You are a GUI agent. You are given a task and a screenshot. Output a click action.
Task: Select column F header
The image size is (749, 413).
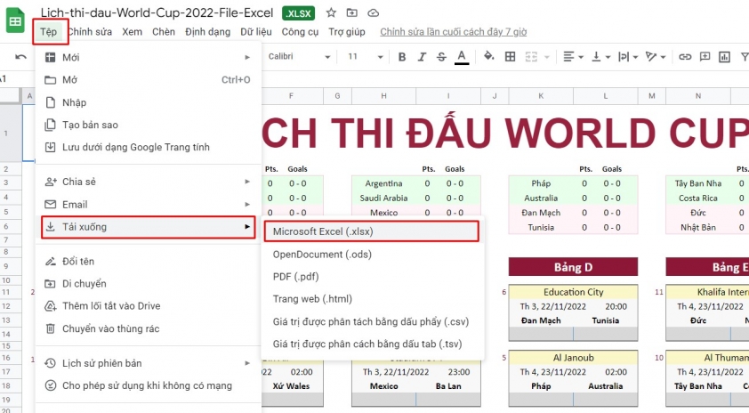click(x=292, y=96)
